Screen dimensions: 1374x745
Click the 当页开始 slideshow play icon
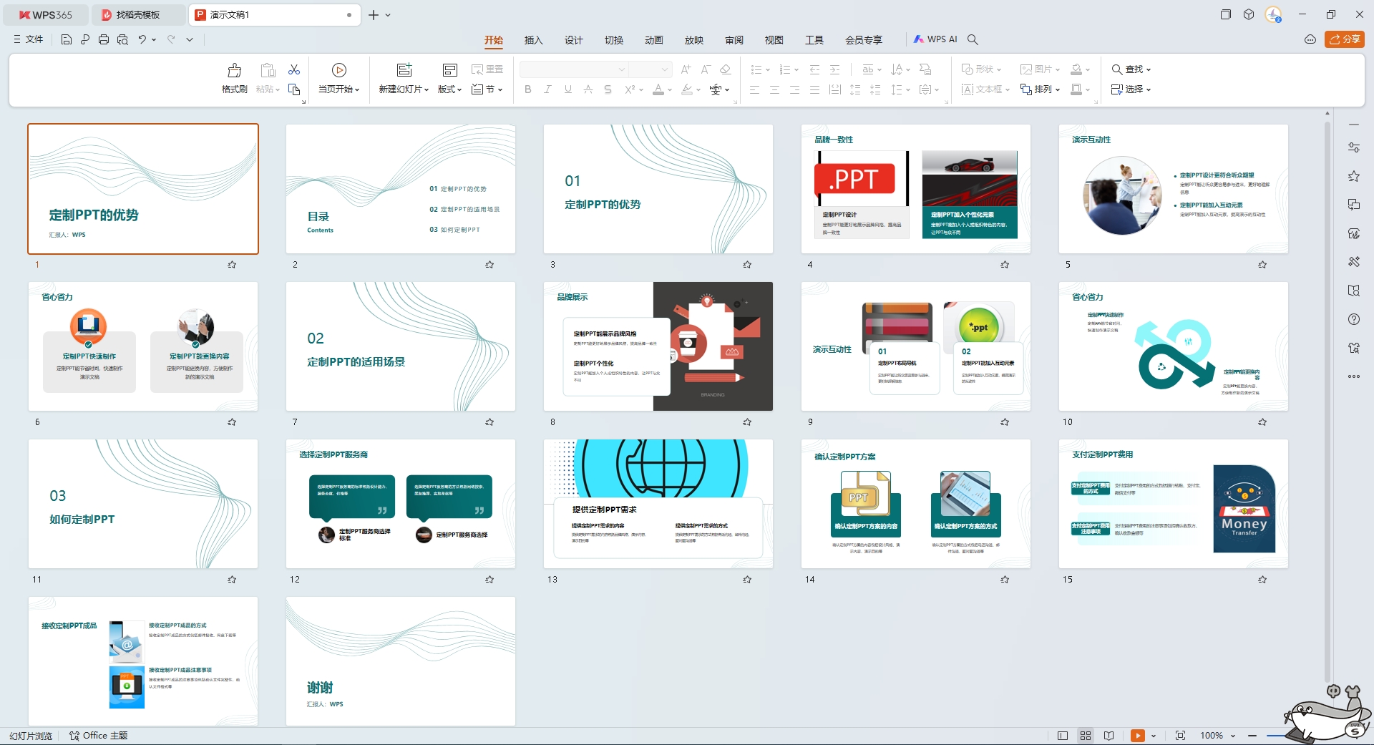point(339,69)
